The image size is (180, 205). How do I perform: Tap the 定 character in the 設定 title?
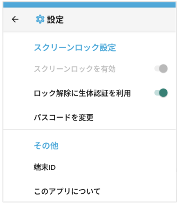coord(60,20)
